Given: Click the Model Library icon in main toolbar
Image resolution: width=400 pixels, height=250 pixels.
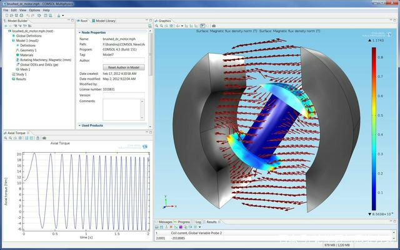Looking at the screenshot, I should tap(50, 16).
